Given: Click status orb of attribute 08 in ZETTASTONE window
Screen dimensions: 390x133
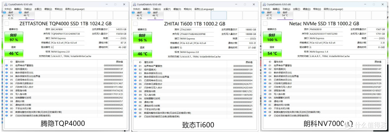Looking at the screenshot, I should pyautogui.click(x=7, y=90).
